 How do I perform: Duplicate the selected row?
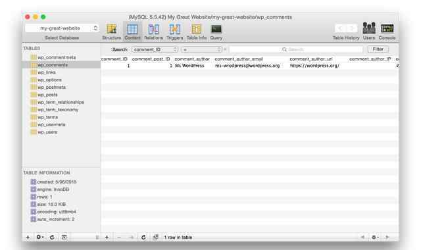tap(131, 238)
